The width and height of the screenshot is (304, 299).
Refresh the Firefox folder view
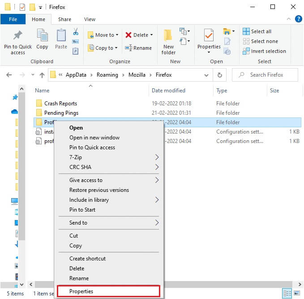(x=219, y=75)
